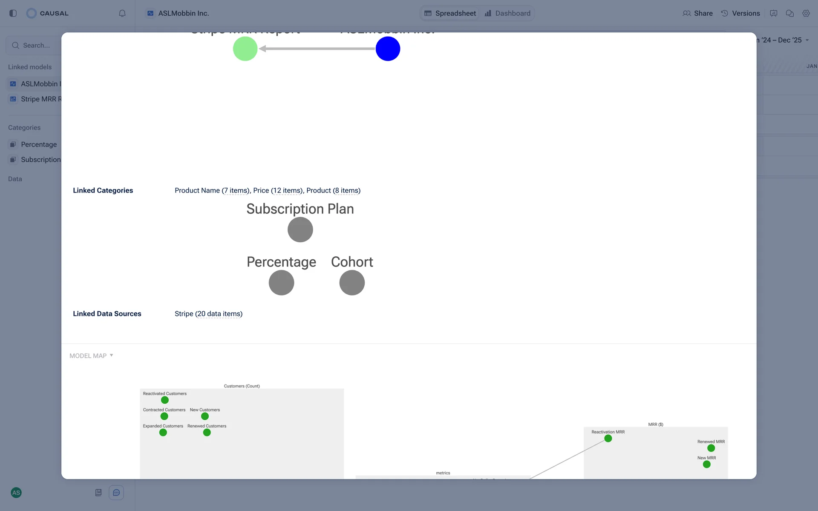Expand the MODEL MAP dropdown
The image size is (818, 511).
[x=91, y=356]
